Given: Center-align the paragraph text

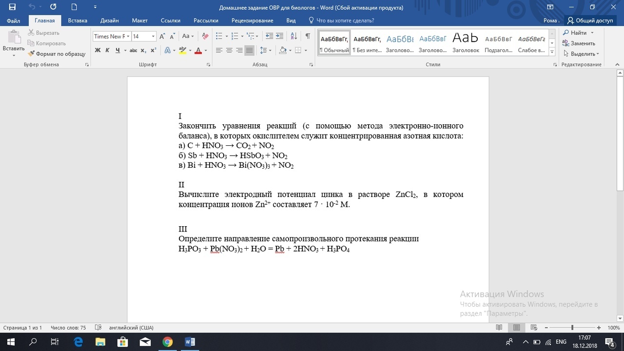Looking at the screenshot, I should (229, 50).
